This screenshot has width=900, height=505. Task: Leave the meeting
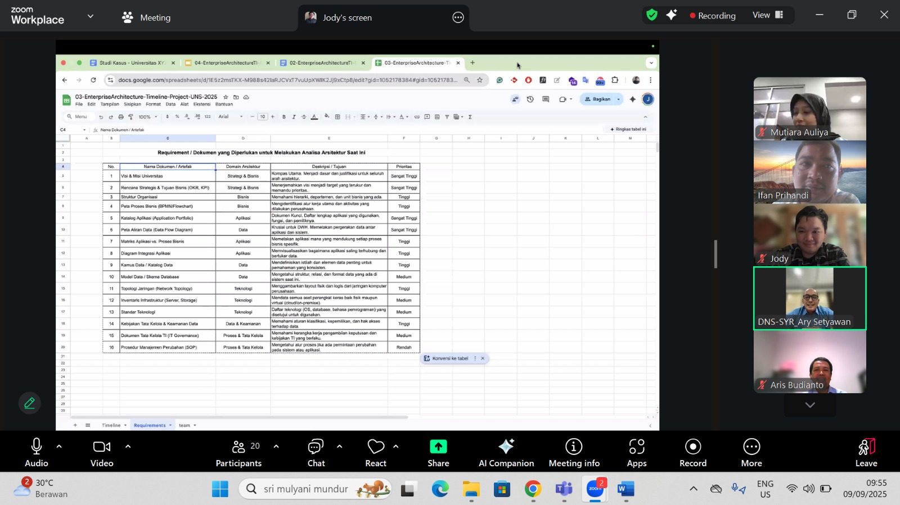pos(866,452)
